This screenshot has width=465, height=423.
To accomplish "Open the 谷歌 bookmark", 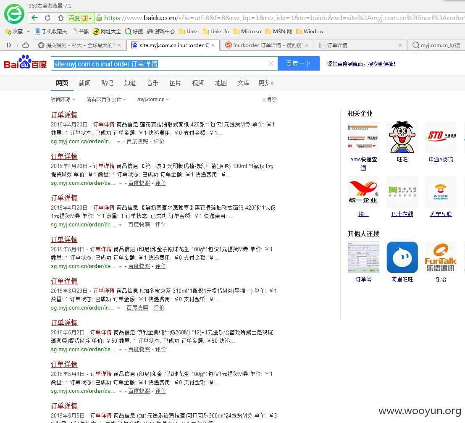I will [x=80, y=32].
